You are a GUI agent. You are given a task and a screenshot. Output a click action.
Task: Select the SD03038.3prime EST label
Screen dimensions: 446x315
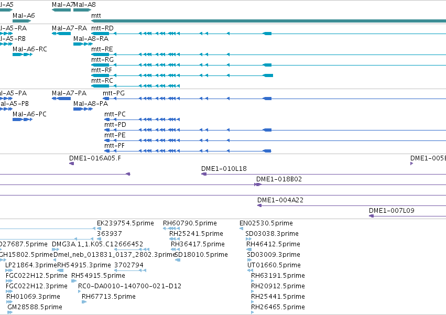[x=272, y=234]
